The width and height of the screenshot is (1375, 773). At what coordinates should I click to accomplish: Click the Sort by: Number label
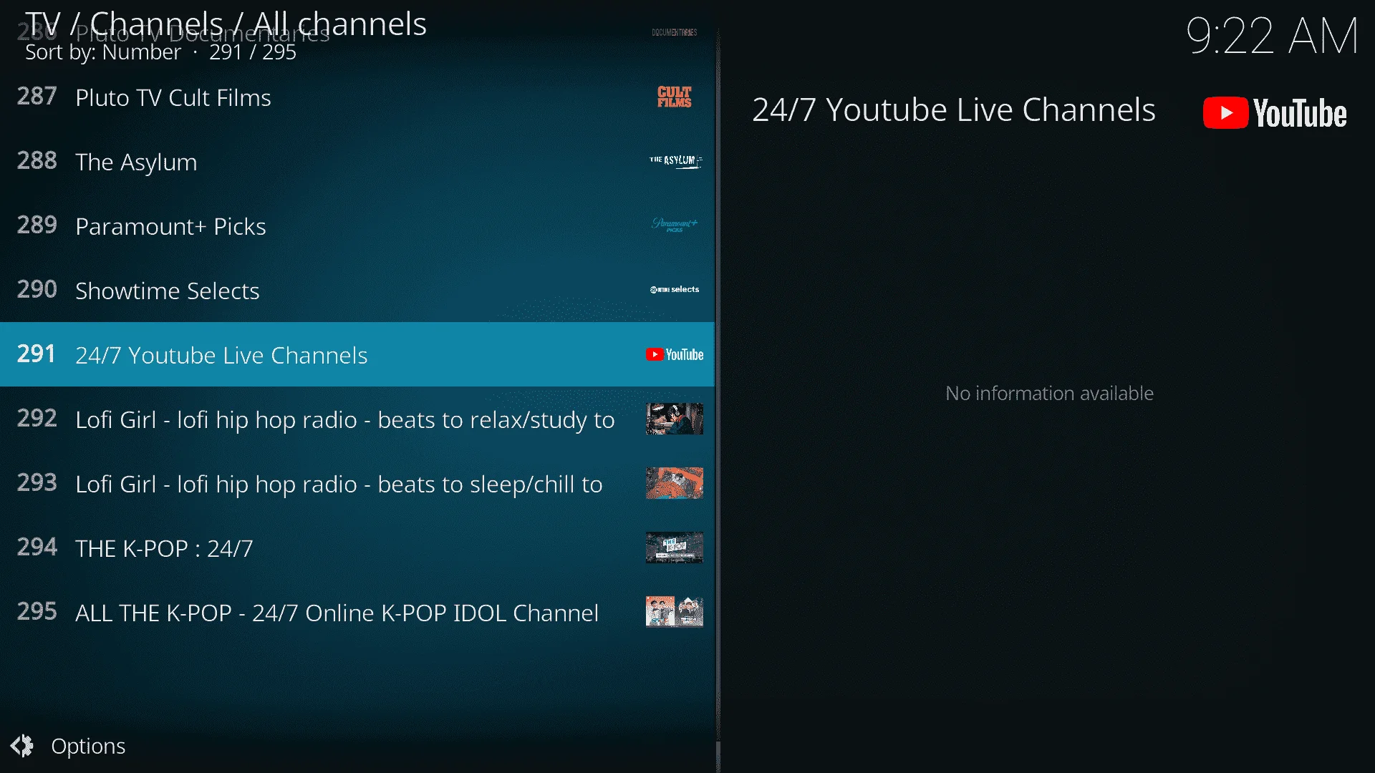[103, 52]
